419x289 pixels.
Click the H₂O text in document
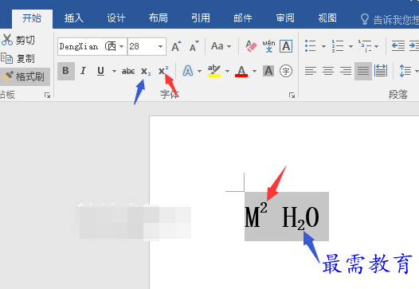click(x=300, y=217)
